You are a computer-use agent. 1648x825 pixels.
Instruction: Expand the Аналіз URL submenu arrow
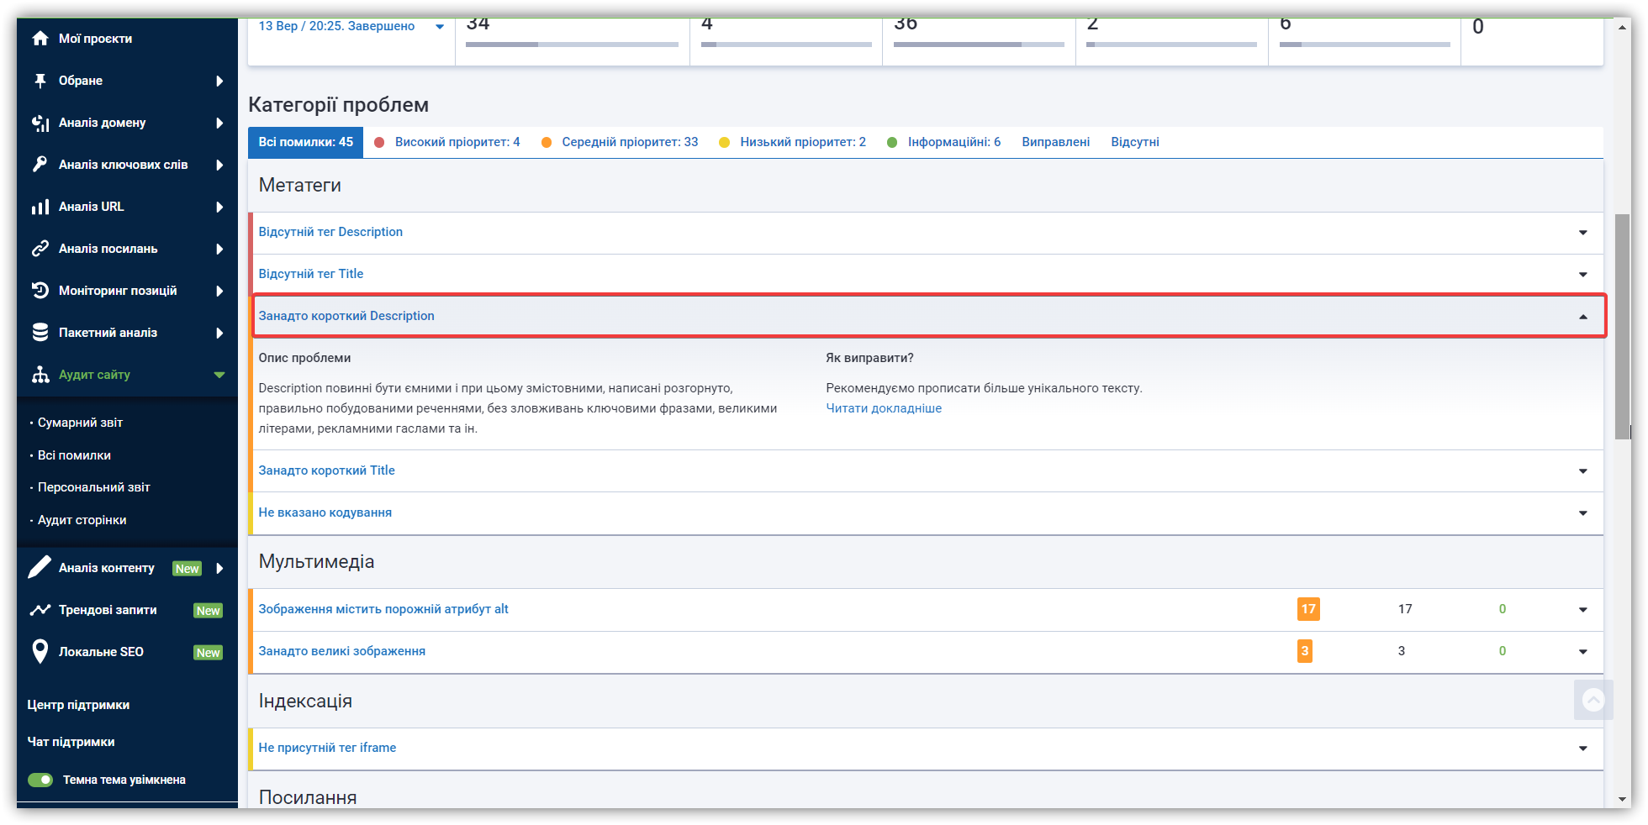tap(219, 207)
